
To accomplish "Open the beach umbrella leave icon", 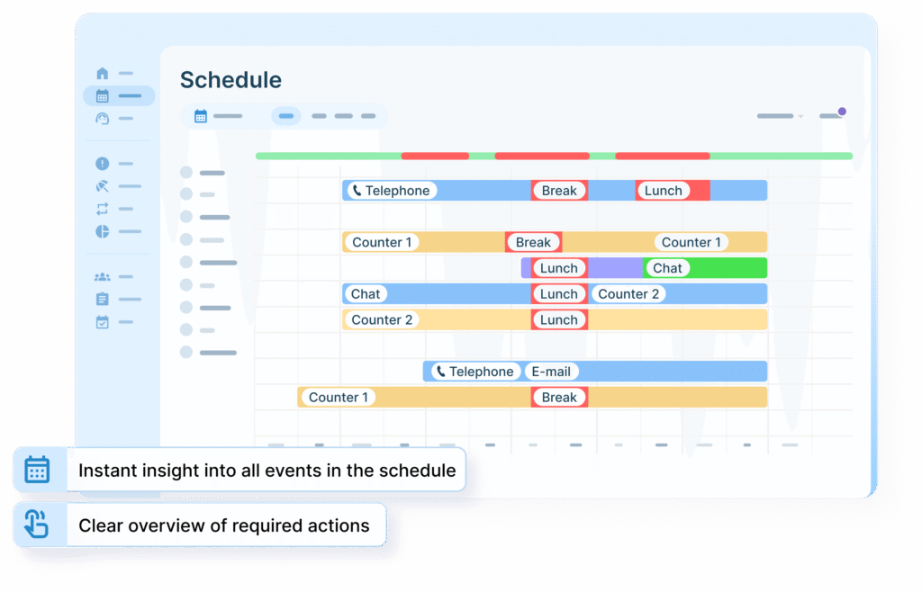I will [102, 186].
